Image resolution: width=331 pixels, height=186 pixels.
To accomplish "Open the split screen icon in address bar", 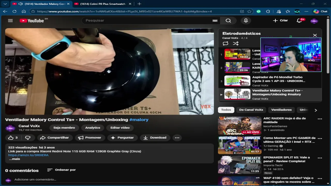I will coord(242,11).
